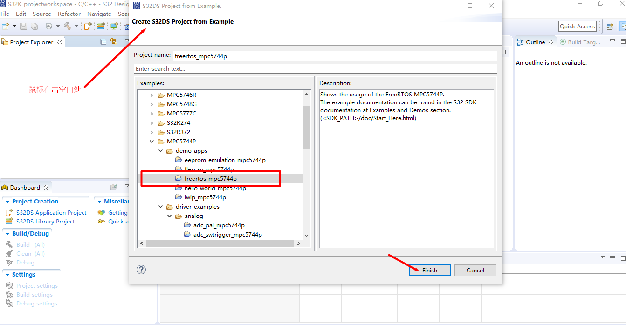626x325 pixels.
Task: Click the Project name input field
Action: [335, 56]
